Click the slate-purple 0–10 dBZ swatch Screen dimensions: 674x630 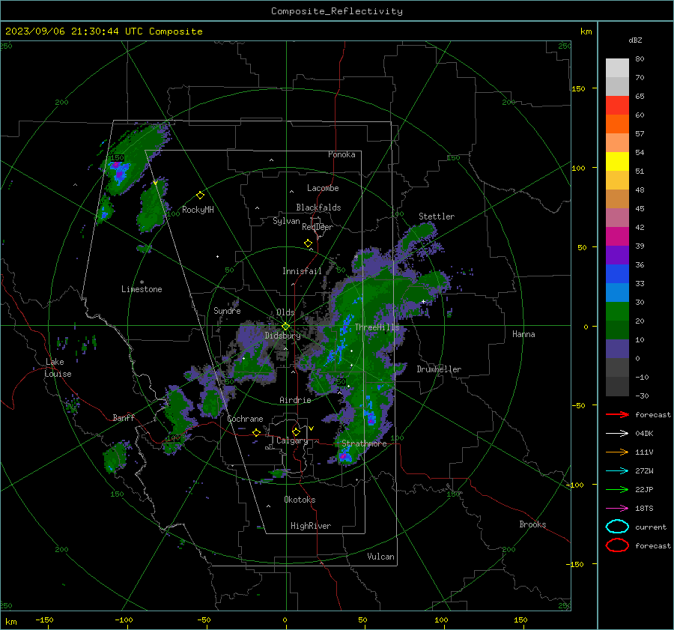(x=617, y=349)
